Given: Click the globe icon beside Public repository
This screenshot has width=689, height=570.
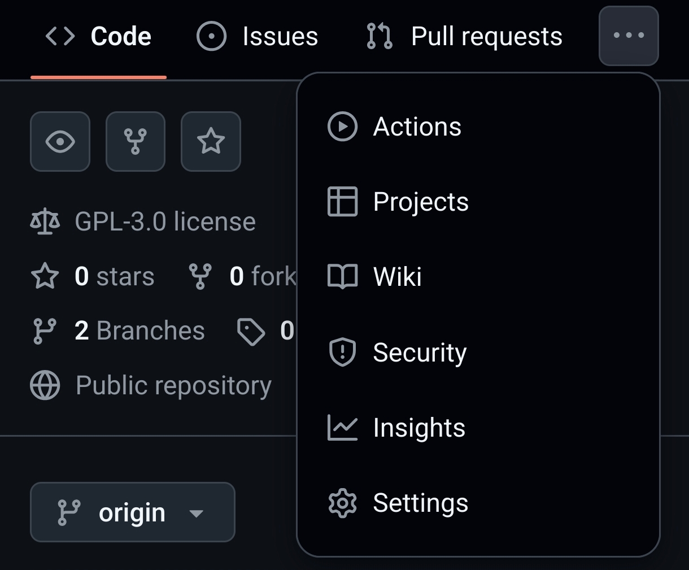Looking at the screenshot, I should click(45, 386).
